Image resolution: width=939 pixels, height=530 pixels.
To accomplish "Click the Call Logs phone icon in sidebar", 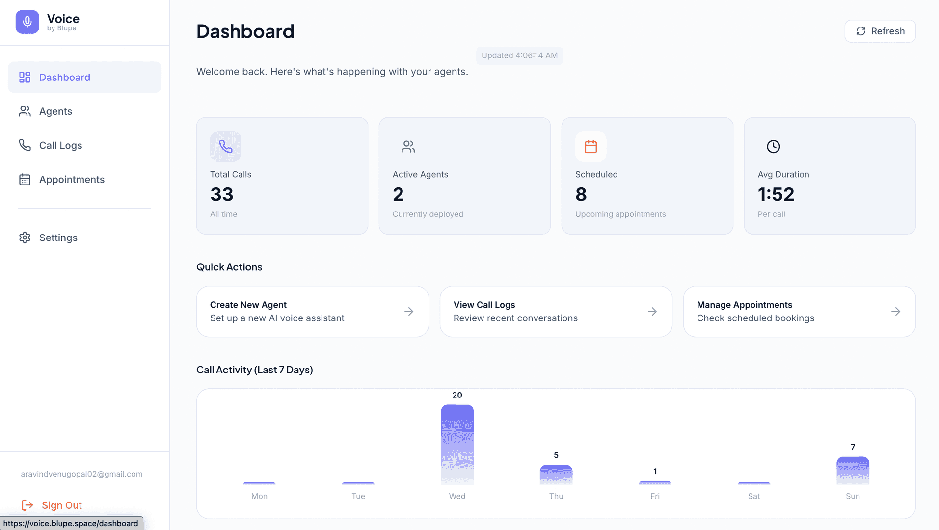I will pos(25,145).
